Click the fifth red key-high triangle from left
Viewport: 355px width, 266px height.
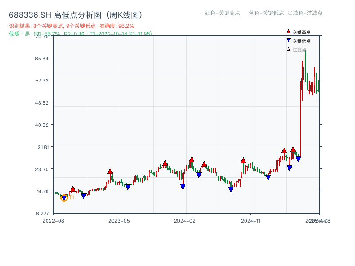point(204,164)
